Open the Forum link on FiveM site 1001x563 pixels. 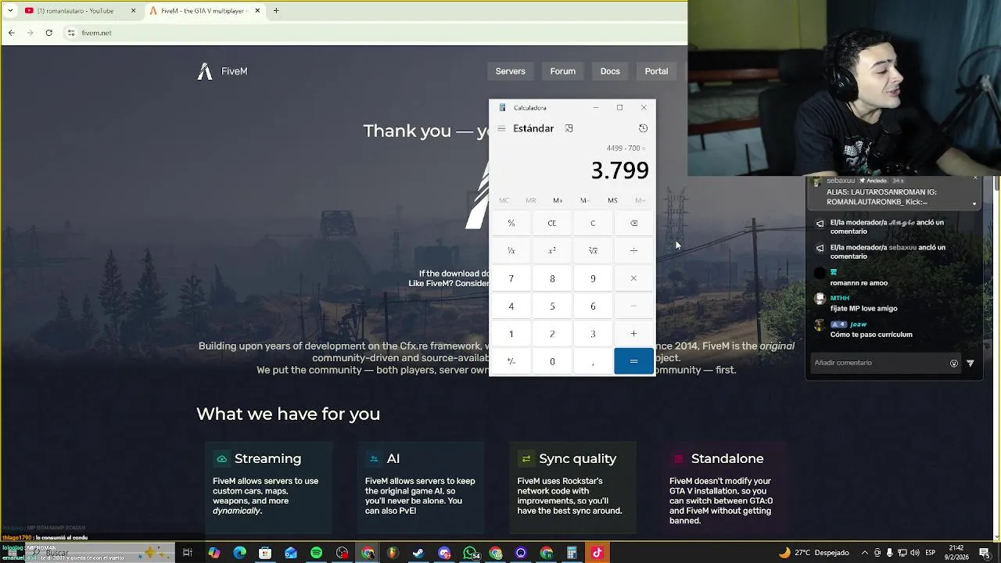point(562,71)
